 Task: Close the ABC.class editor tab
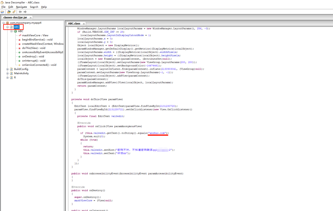click(84, 24)
